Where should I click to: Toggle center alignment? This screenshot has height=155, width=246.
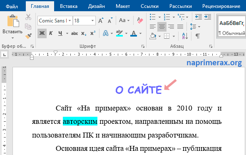tap(162, 27)
